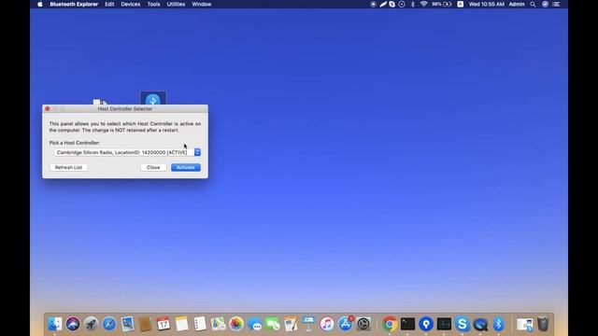Click the clock Wed 10:55 AM
This screenshot has height=336, width=598.
tap(487, 4)
